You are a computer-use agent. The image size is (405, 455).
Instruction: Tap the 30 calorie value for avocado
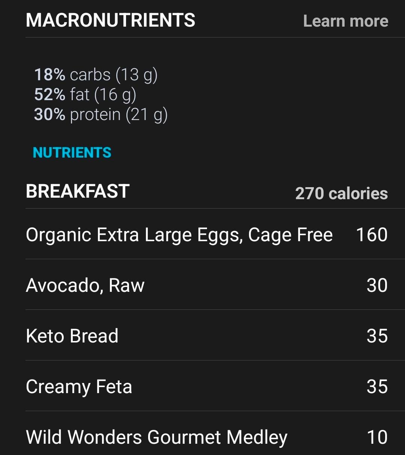377,285
